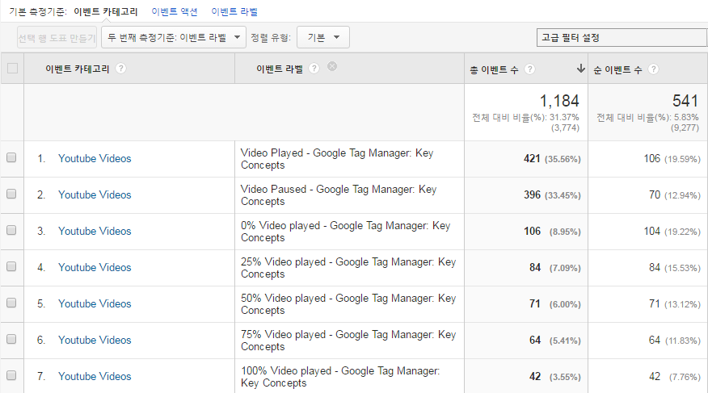Select the 이벤트 카테고리 primary dimension

point(106,12)
